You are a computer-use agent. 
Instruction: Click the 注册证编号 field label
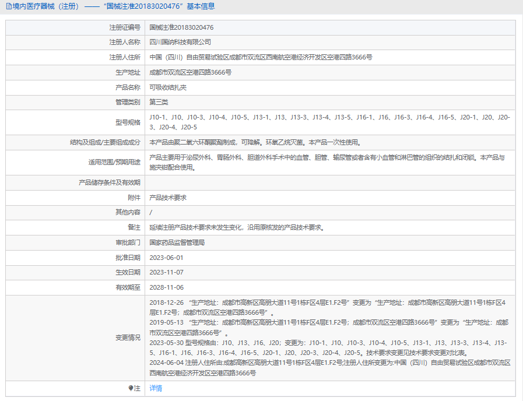125,27
